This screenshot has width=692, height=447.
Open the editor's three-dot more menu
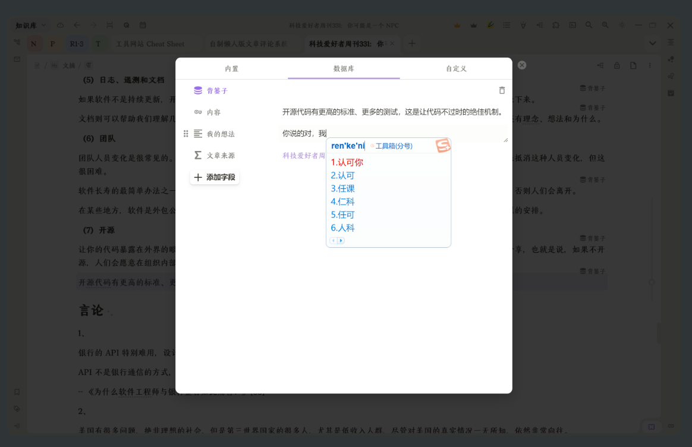tap(650, 65)
